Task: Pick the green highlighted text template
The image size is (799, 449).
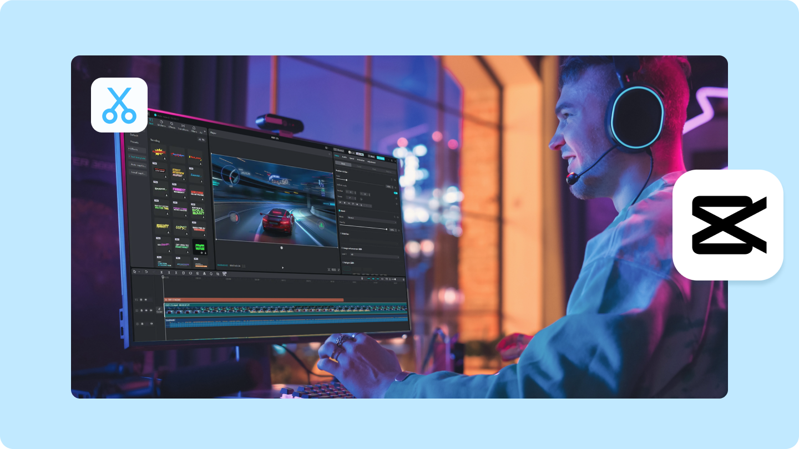Action: 199,247
